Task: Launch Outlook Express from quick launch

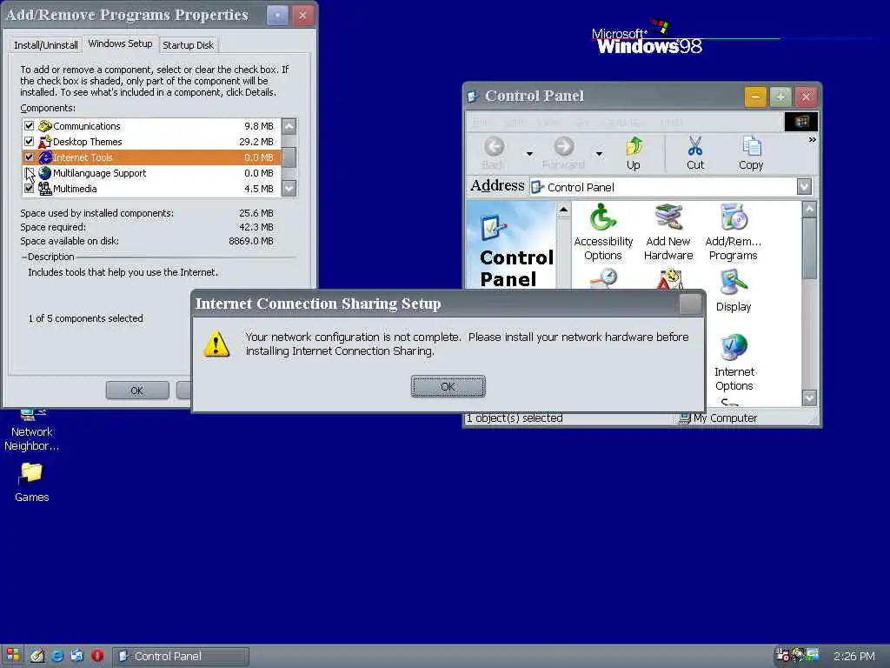Action: click(x=77, y=656)
